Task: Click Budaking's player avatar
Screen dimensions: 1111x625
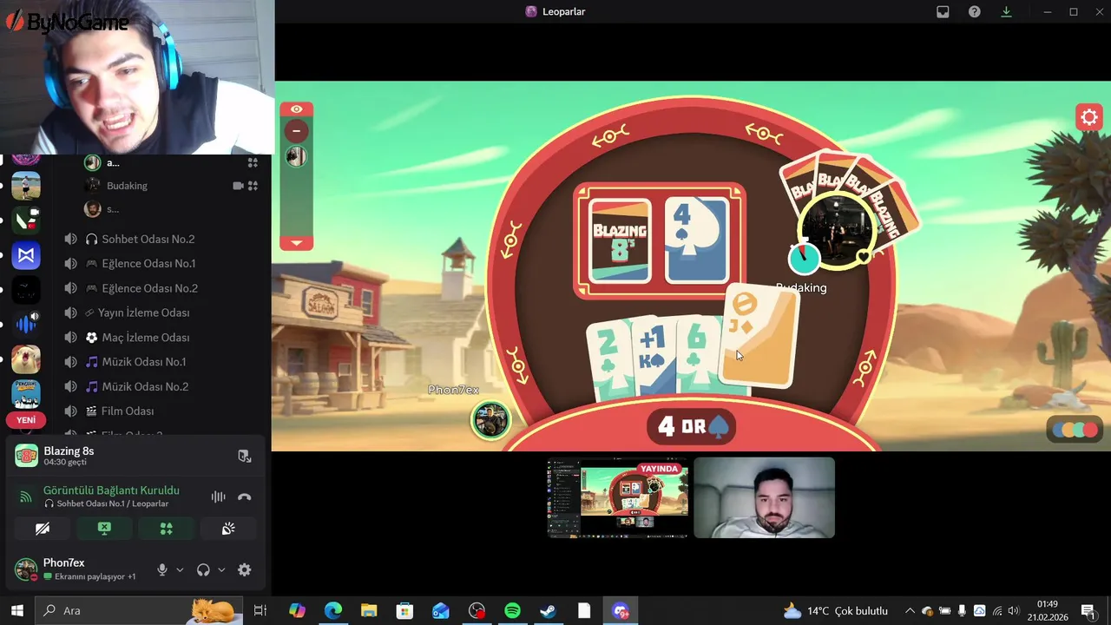Action: 837,231
